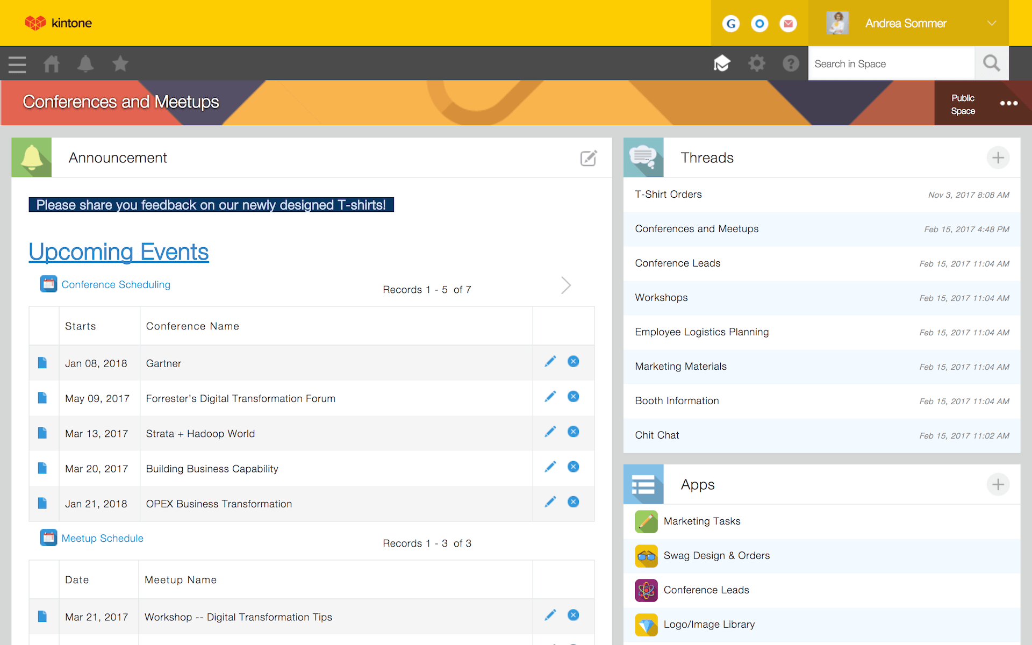Click the help question mark icon
The height and width of the screenshot is (645, 1032).
pyautogui.click(x=791, y=63)
